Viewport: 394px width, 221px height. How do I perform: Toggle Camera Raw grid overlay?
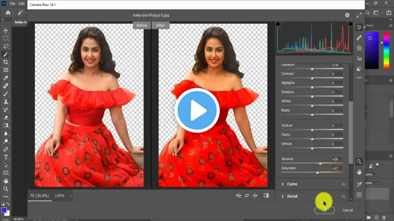click(359, 195)
